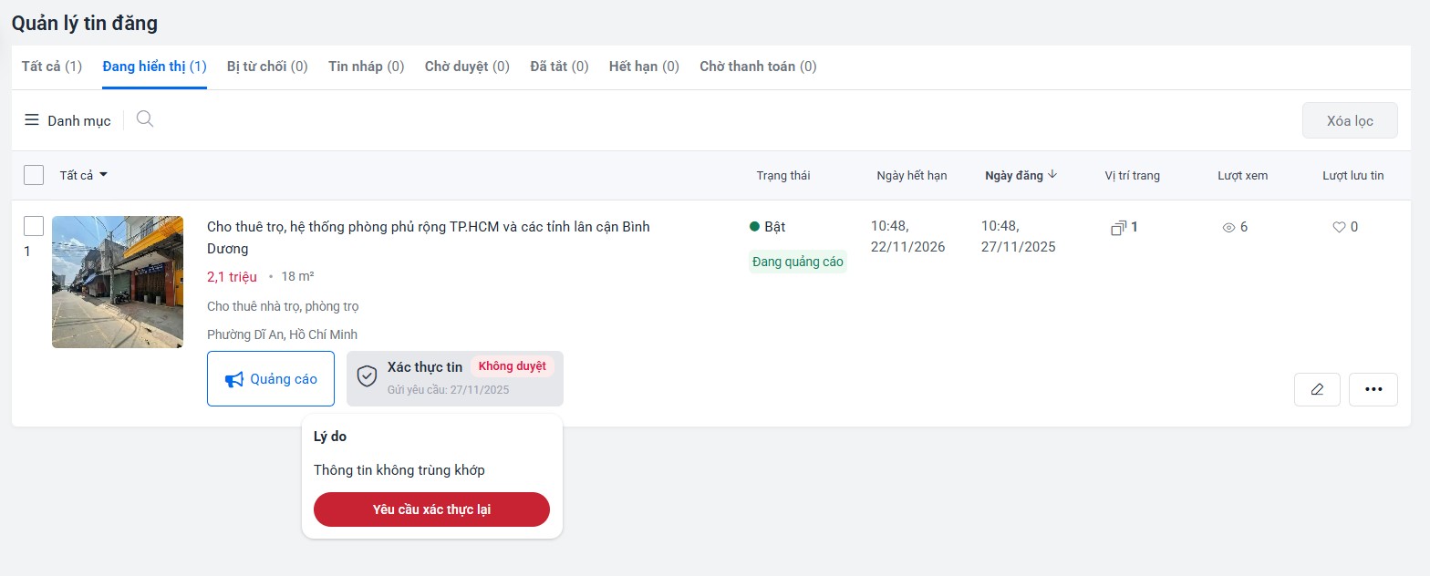Click the heart saved-count icon
The height and width of the screenshot is (576, 1430).
point(1339,228)
